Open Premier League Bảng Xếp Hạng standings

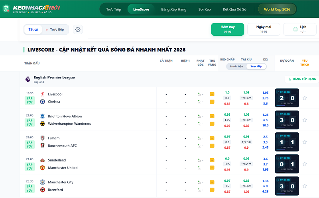tap(302, 79)
